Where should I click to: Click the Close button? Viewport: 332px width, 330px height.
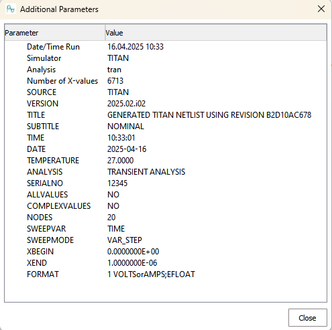(x=308, y=318)
